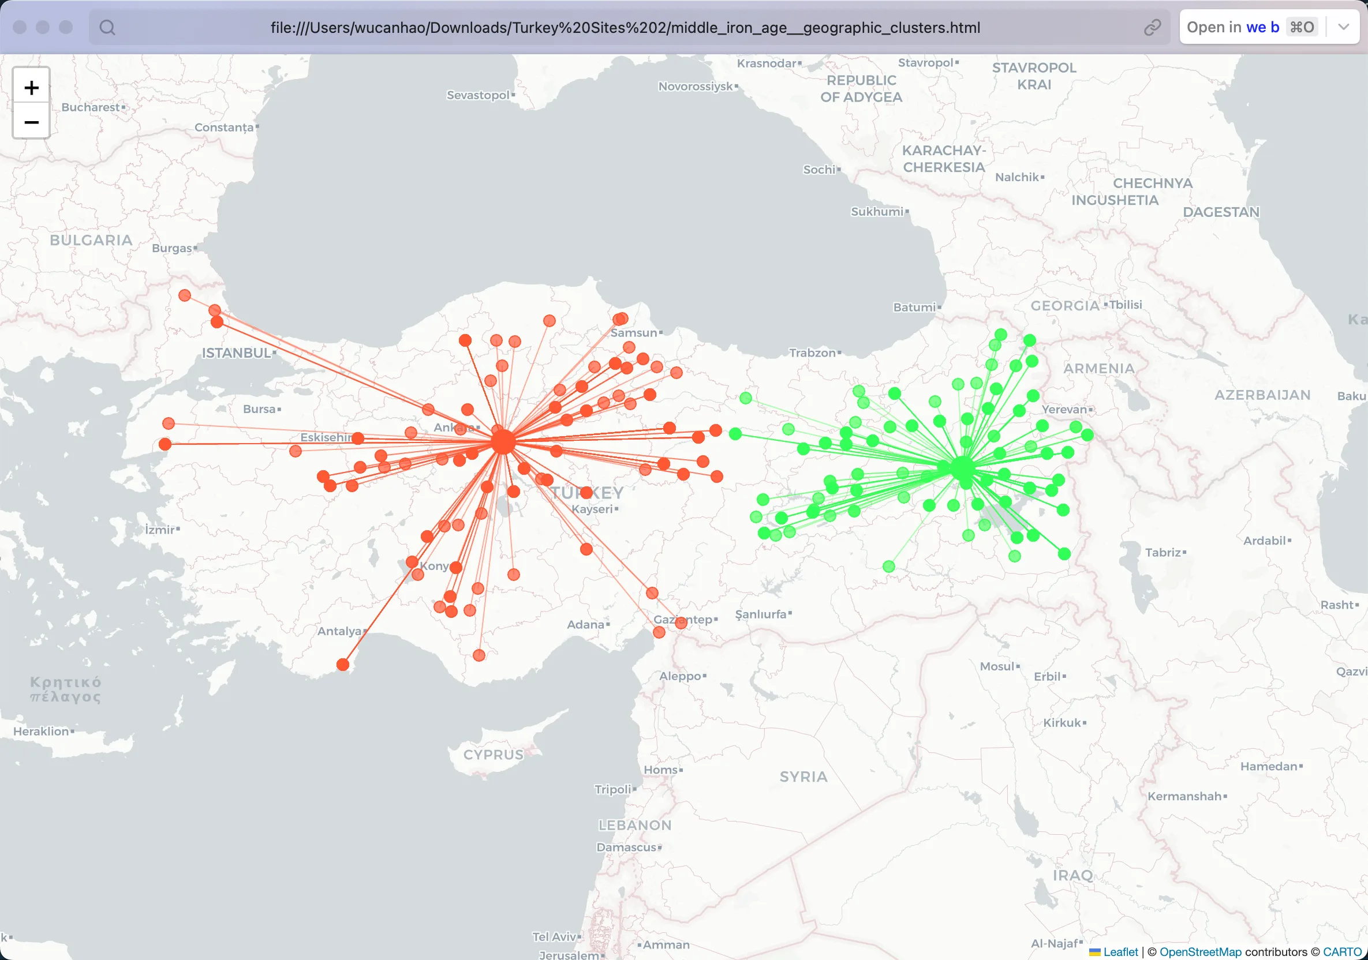Screen dimensions: 1368x960
Task: Zoom in with the plus button
Action: tap(31, 88)
